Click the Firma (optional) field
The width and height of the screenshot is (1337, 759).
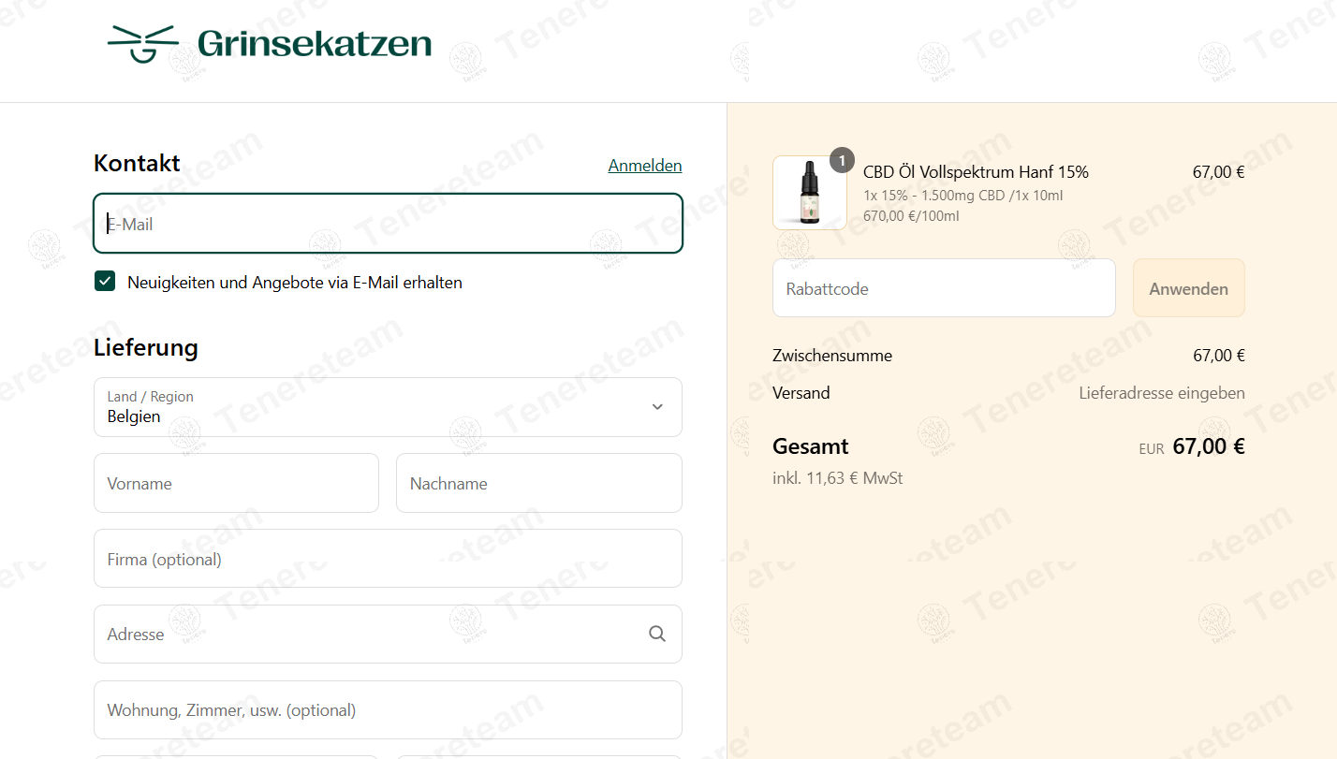click(388, 559)
